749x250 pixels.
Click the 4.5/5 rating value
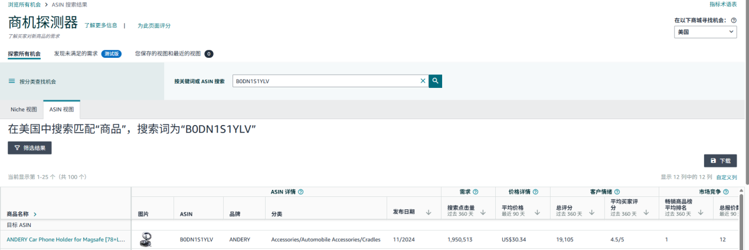[x=618, y=239]
